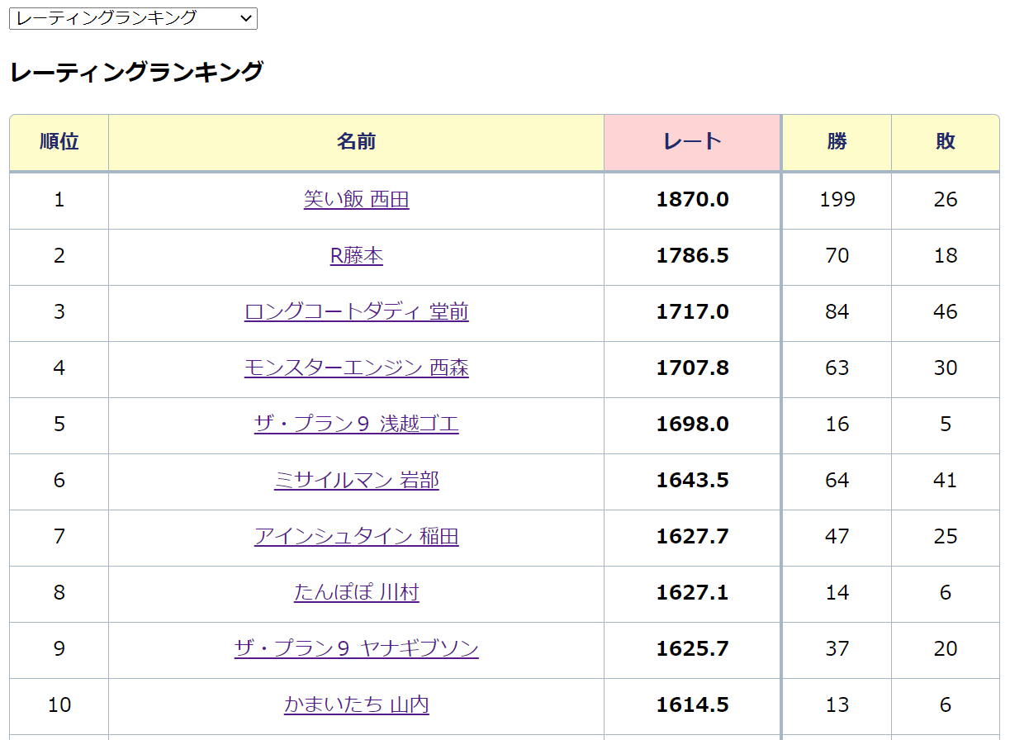Sort by レート column header

[x=692, y=142]
